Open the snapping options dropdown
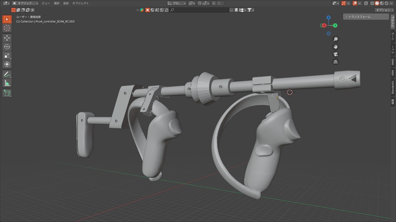Image resolution: width=396 pixels, height=222 pixels. 206,3
